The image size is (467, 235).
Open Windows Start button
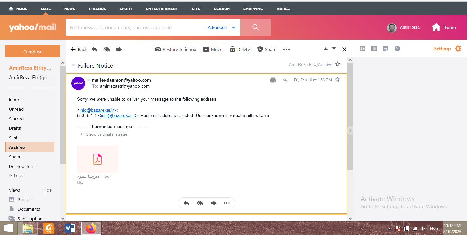point(8,228)
